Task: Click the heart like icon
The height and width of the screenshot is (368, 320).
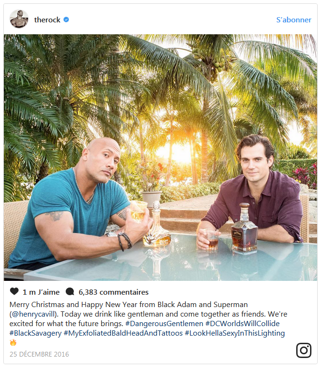Action: pos(14,291)
